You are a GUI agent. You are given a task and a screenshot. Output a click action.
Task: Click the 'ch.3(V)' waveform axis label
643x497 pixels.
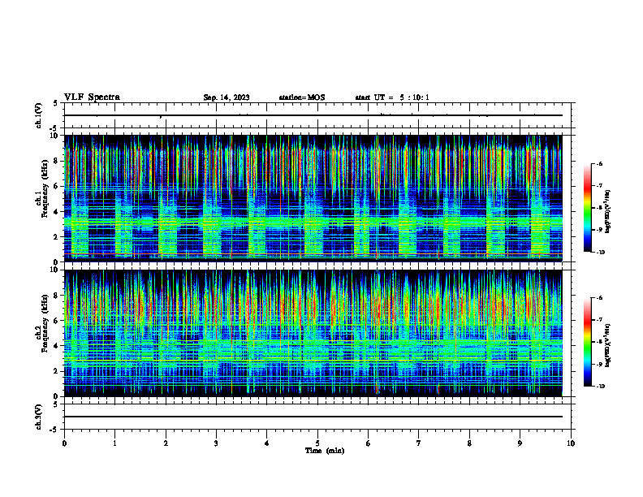(38, 417)
